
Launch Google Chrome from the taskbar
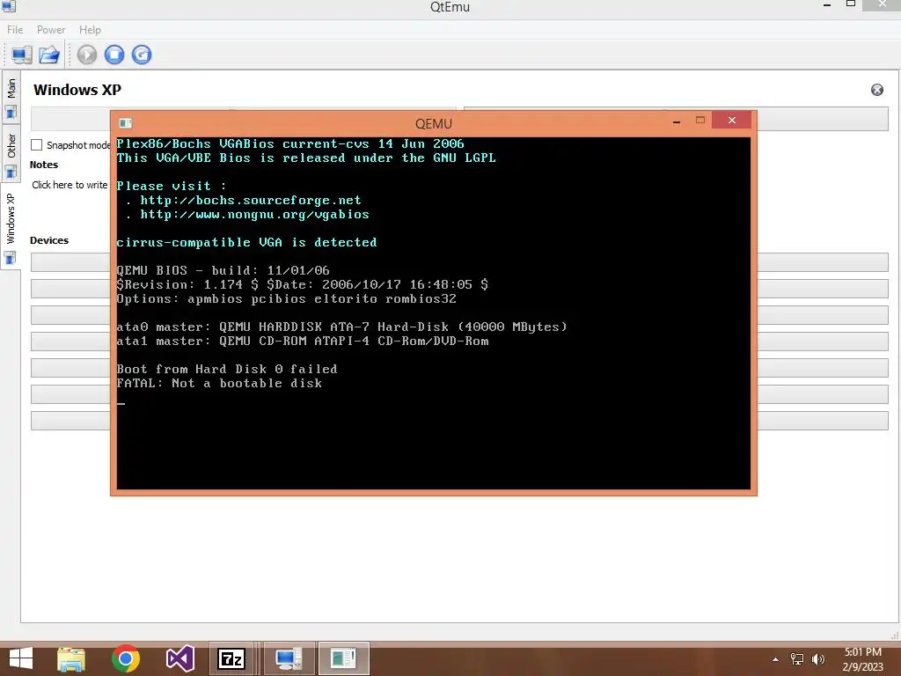(126, 658)
